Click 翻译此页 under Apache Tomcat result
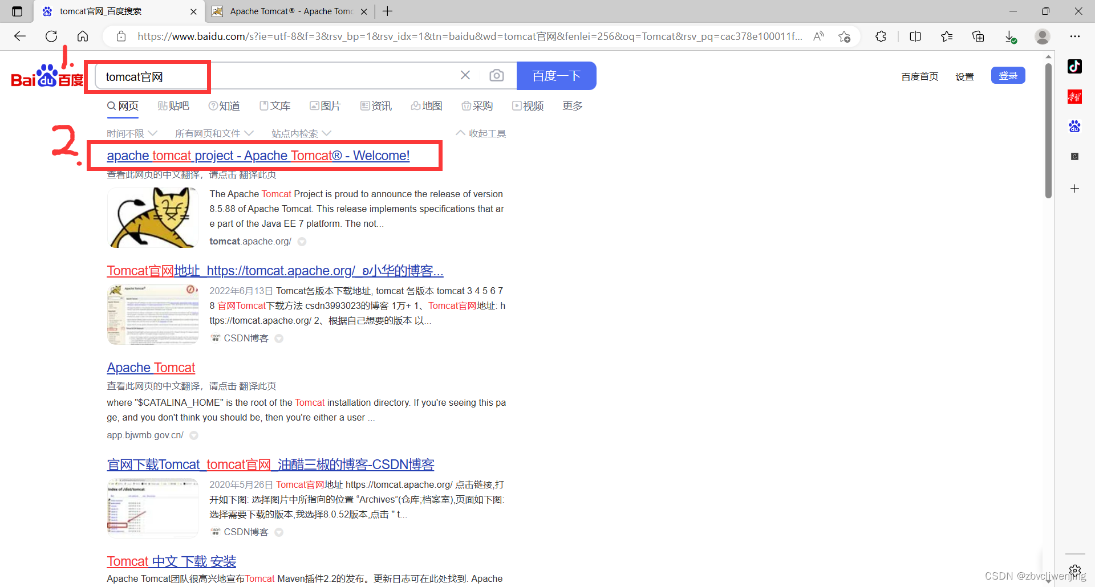1095x587 pixels. (257, 386)
